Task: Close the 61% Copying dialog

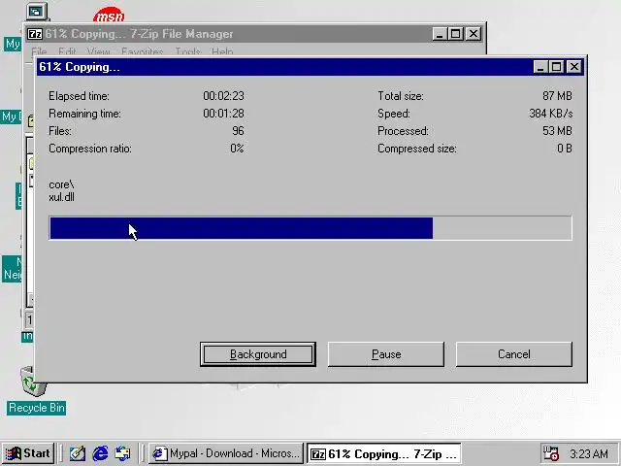Action: coord(574,67)
